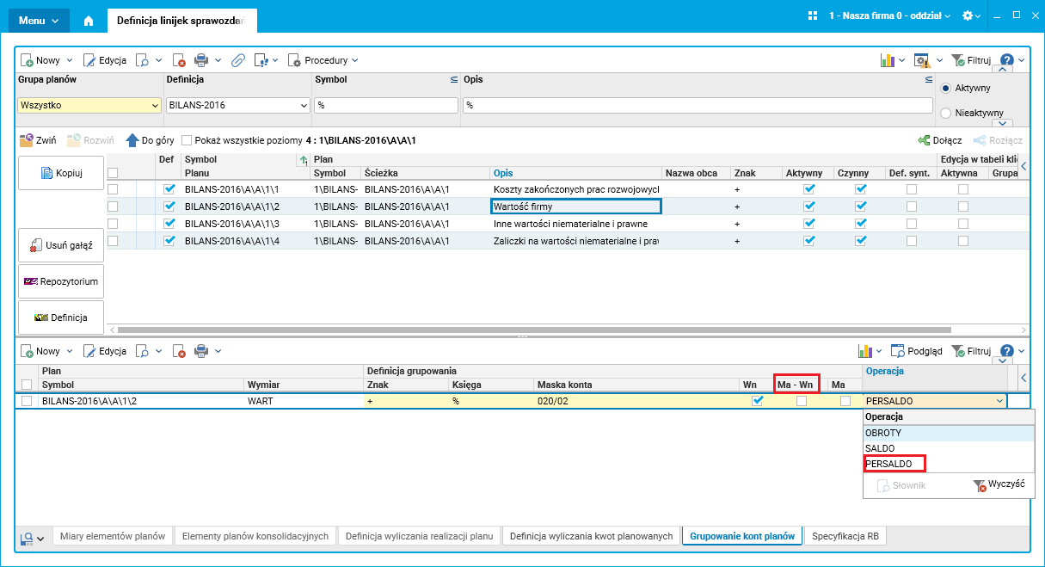
Task: Click the paperclip attachments icon
Action: [237, 60]
